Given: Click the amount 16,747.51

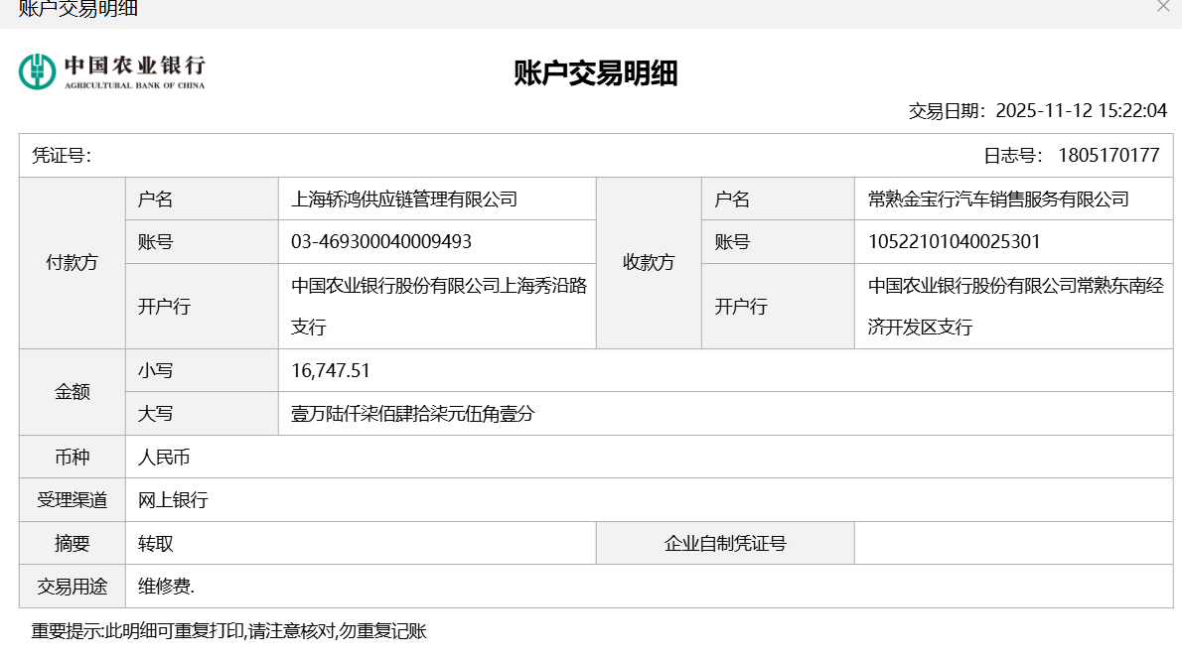Looking at the screenshot, I should pos(331,371).
